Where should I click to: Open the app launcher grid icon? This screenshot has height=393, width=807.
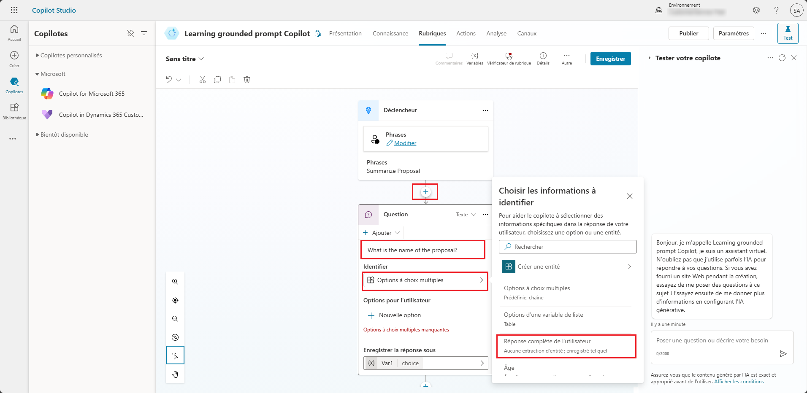coord(14,10)
